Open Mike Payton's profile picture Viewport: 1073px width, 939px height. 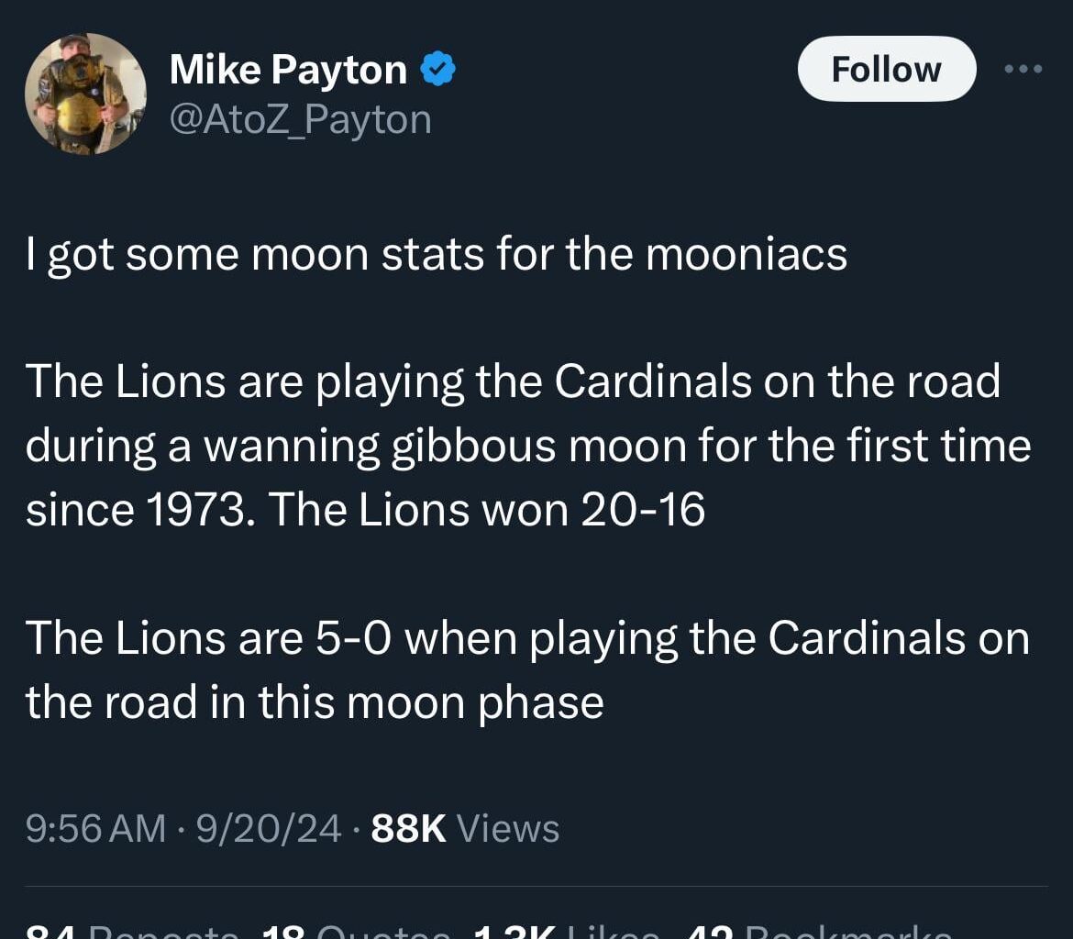[x=85, y=93]
